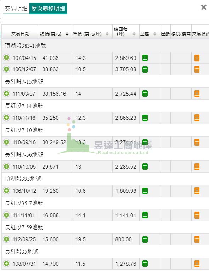
Task: Click the green plus on the 112/09/25 row
Action: pos(6,239)
